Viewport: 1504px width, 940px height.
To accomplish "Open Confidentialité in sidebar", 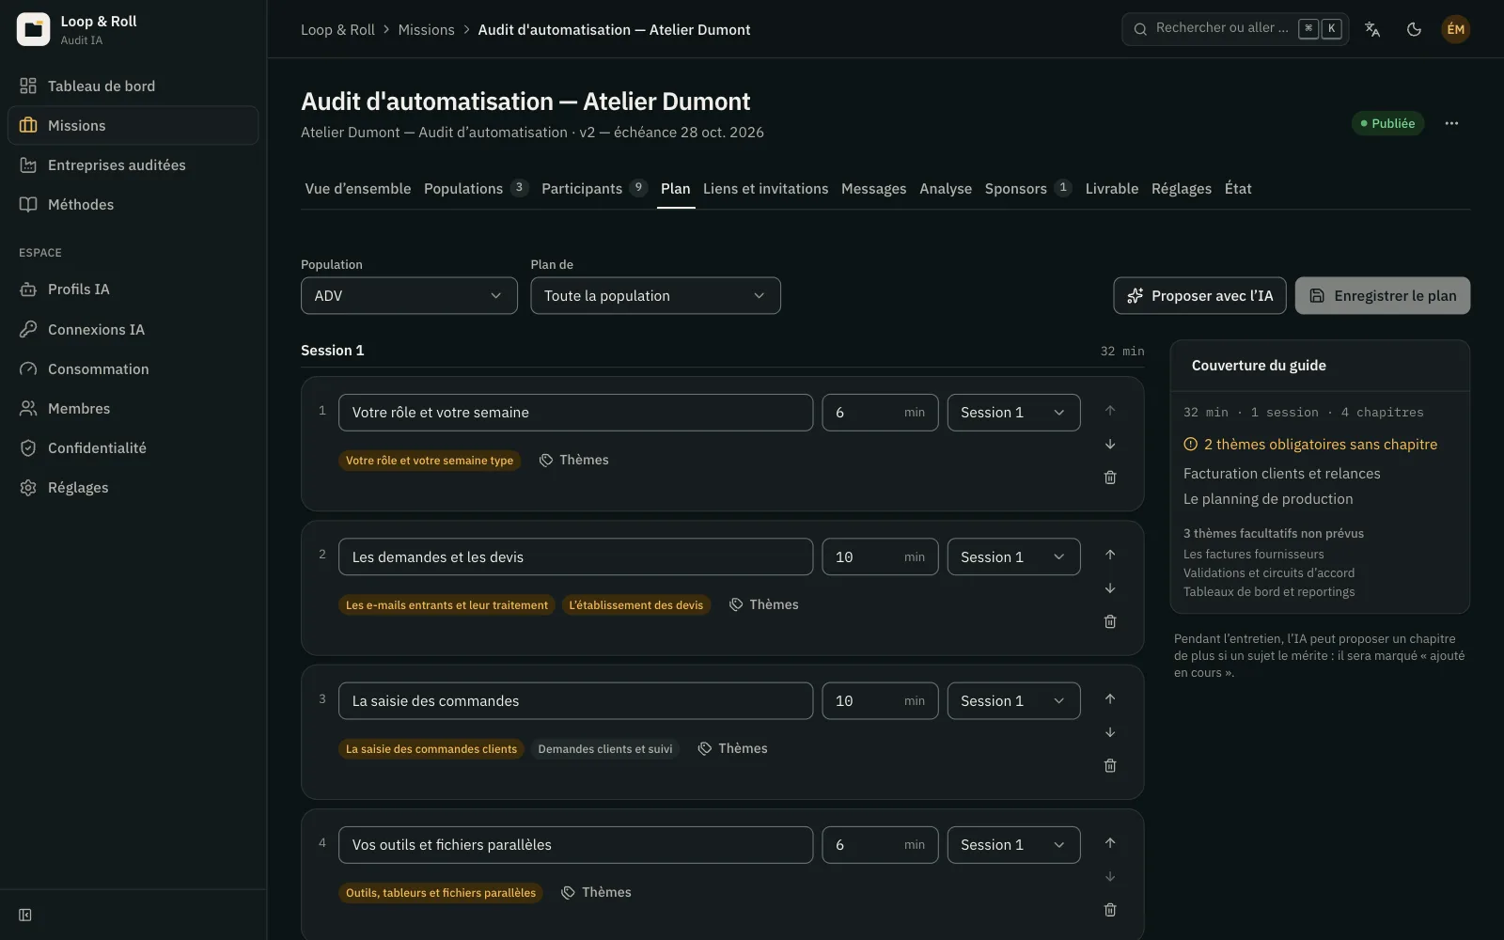I will (x=133, y=447).
